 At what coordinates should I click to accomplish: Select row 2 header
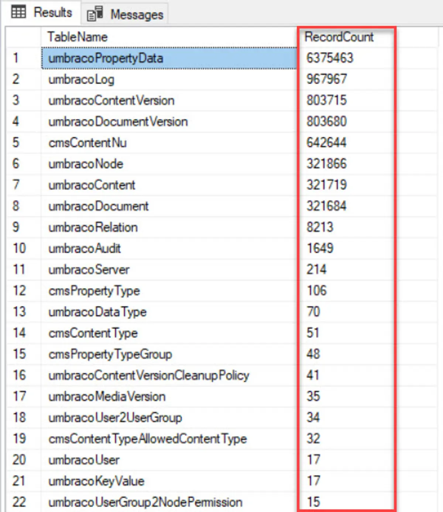[16, 79]
